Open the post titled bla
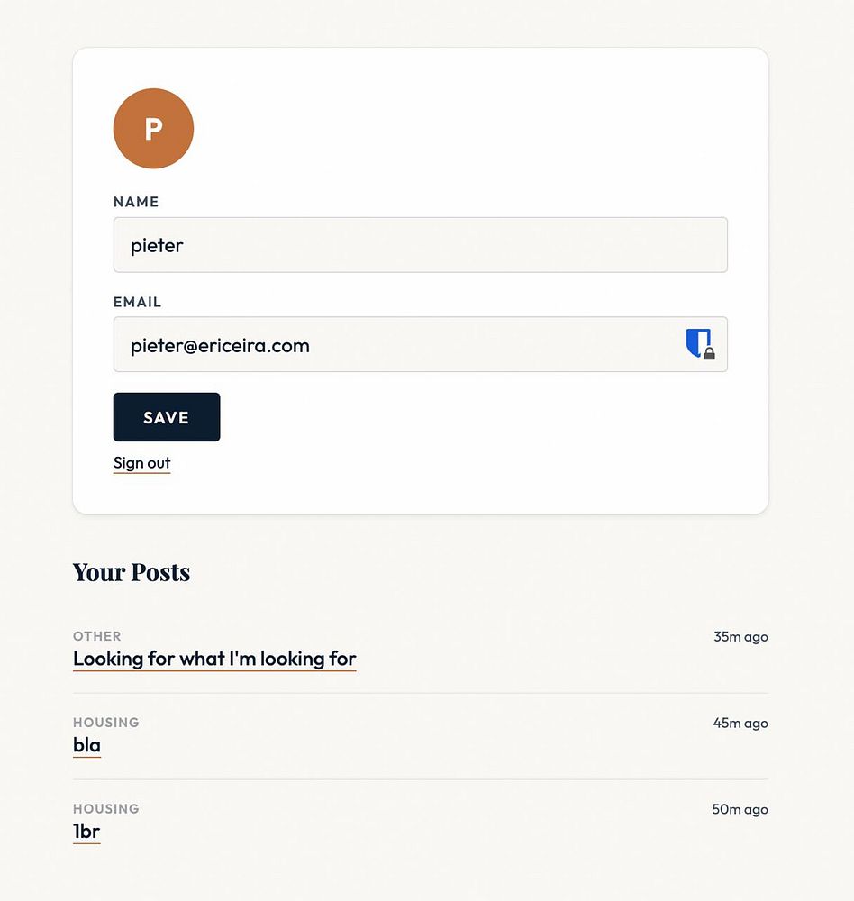The height and width of the screenshot is (901, 854). point(86,745)
